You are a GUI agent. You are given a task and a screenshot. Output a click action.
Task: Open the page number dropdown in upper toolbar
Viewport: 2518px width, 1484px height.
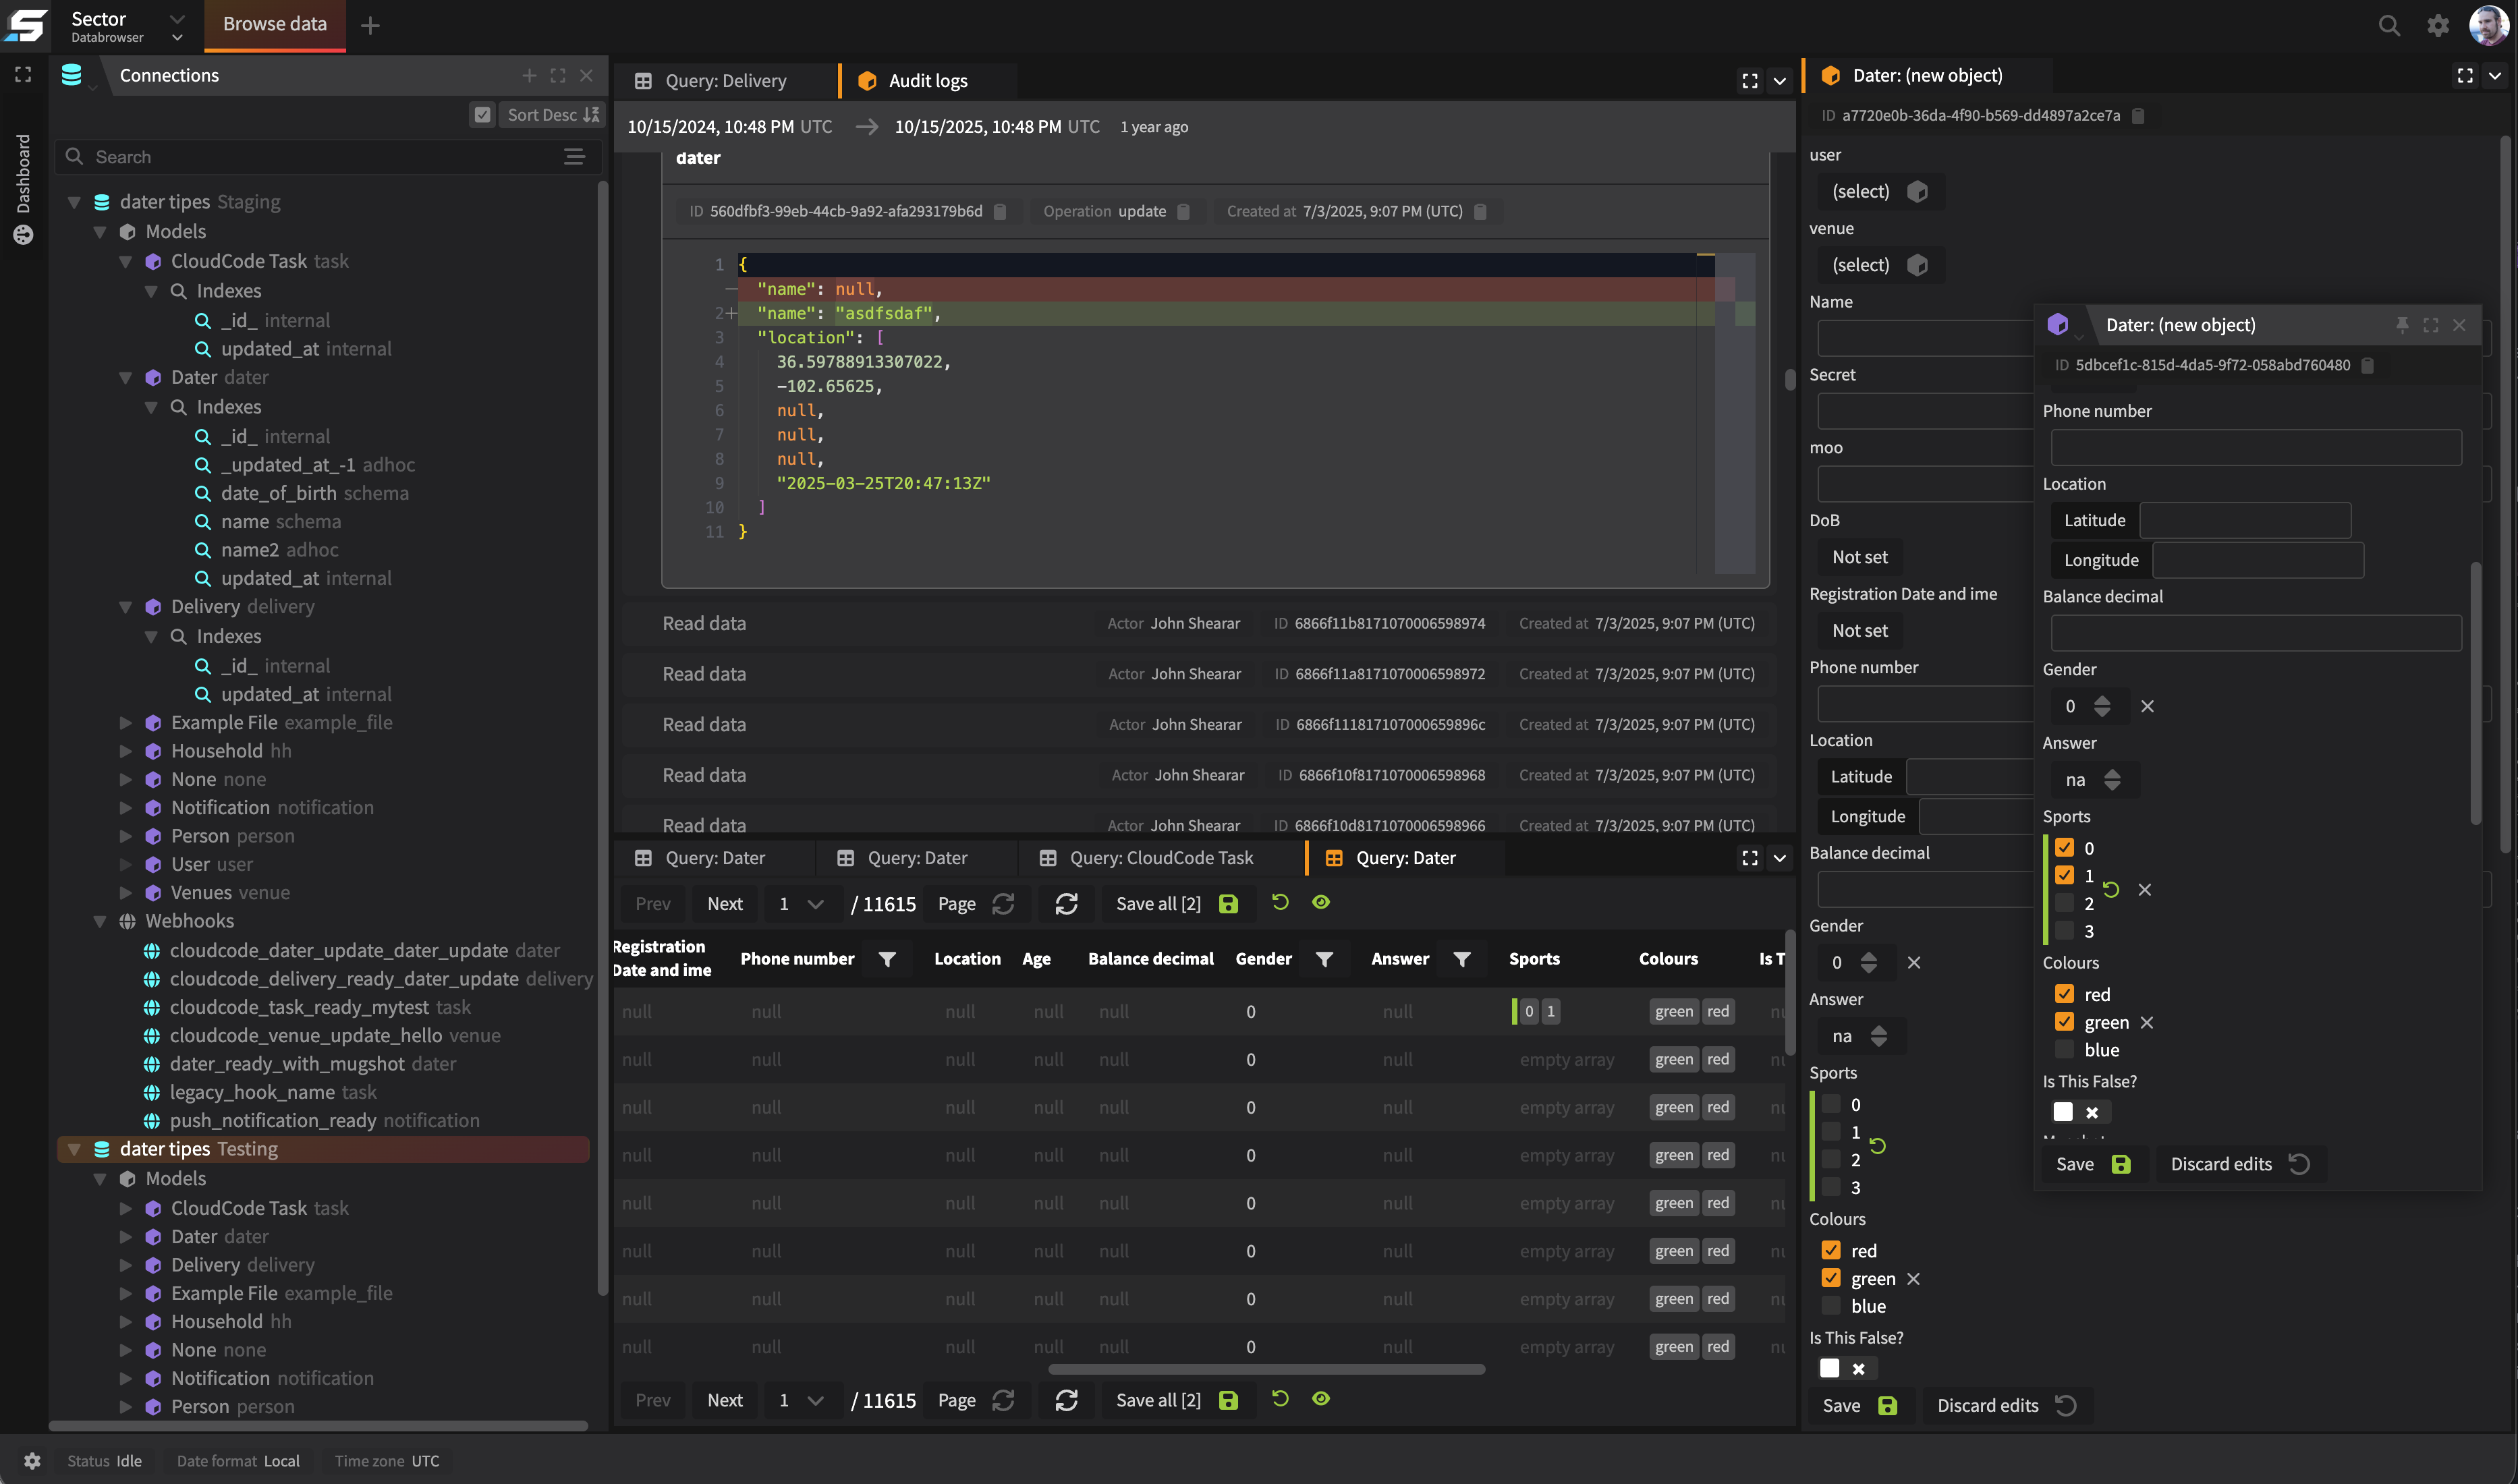(x=815, y=904)
